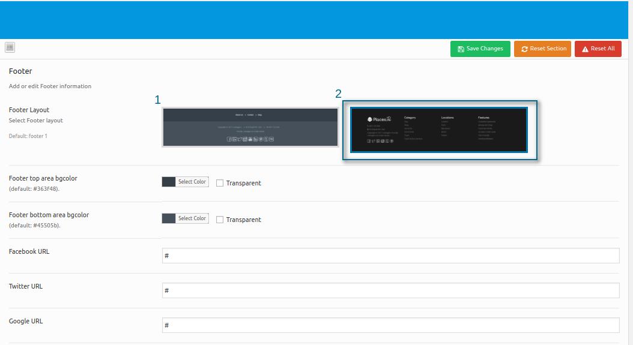
Task: Enable Transparent for Footer top area bgcolor
Action: tap(220, 183)
